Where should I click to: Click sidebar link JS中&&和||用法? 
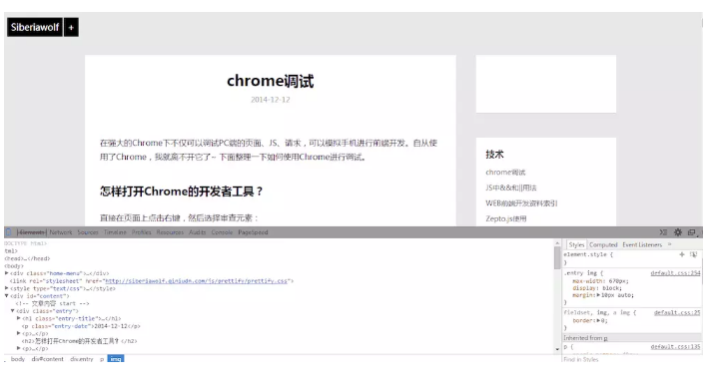(511, 188)
